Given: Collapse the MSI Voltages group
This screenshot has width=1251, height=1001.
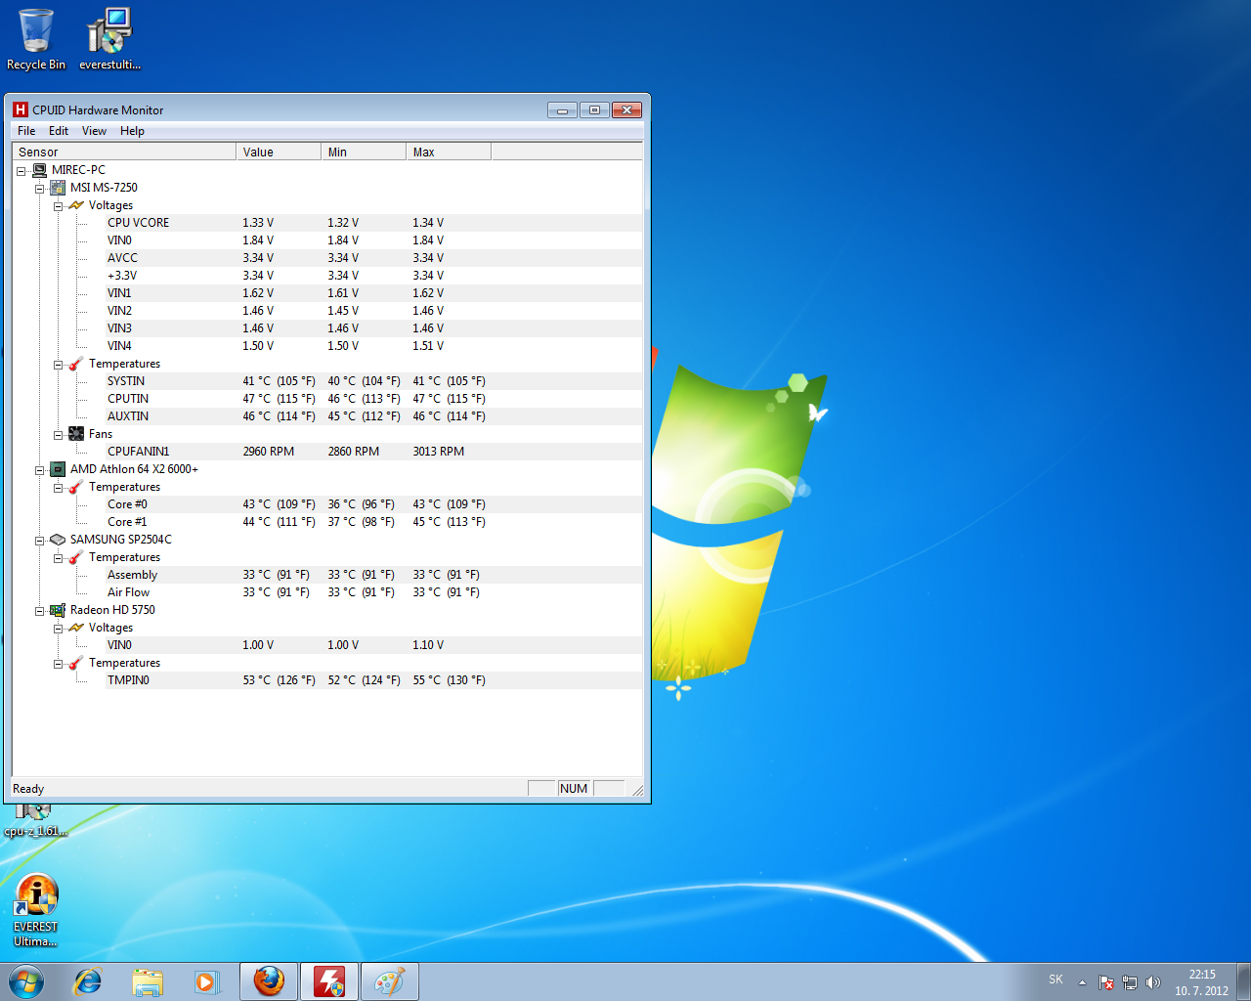Looking at the screenshot, I should (x=59, y=206).
